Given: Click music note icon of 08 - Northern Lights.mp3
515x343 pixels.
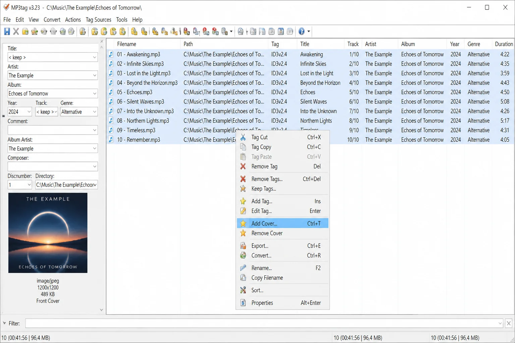Looking at the screenshot, I should pyautogui.click(x=111, y=121).
